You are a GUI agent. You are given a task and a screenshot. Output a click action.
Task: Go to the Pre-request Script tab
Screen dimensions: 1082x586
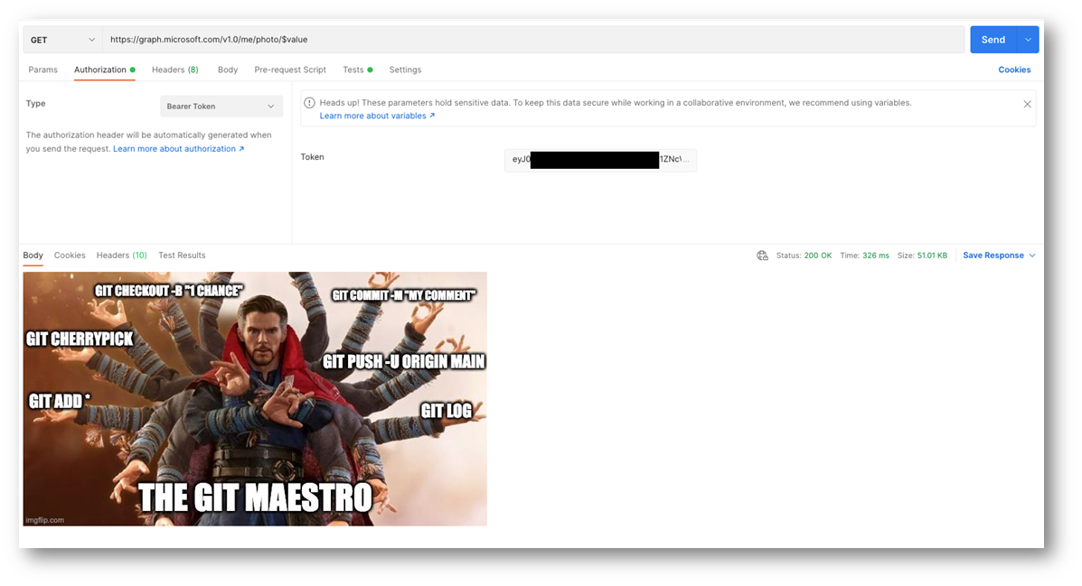click(x=290, y=70)
